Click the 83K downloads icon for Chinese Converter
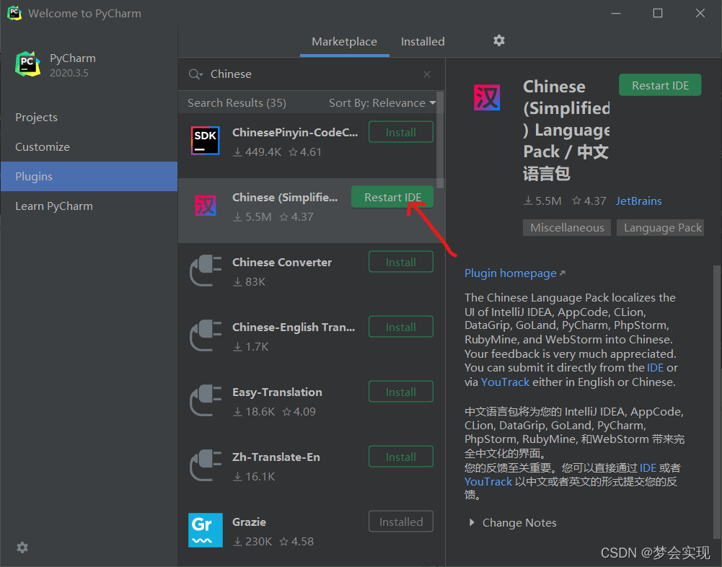 (237, 282)
